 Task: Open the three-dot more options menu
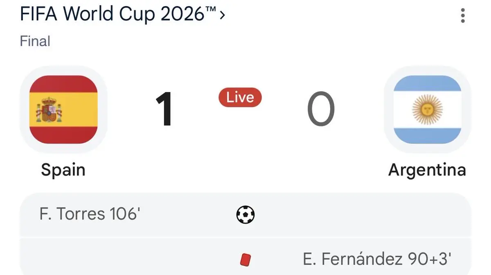463,15
